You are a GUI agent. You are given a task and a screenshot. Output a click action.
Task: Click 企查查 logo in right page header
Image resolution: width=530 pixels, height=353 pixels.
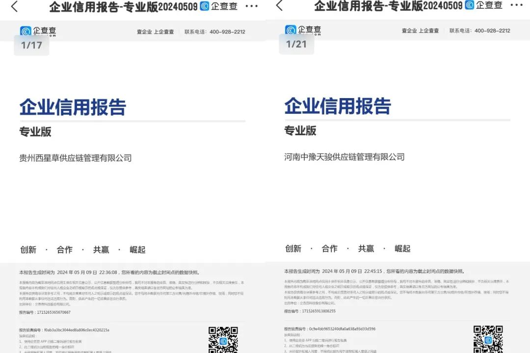(303, 30)
